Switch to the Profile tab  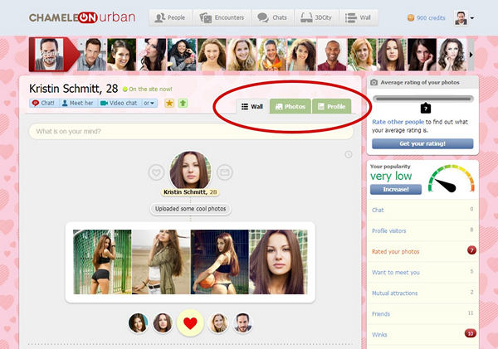tap(330, 107)
